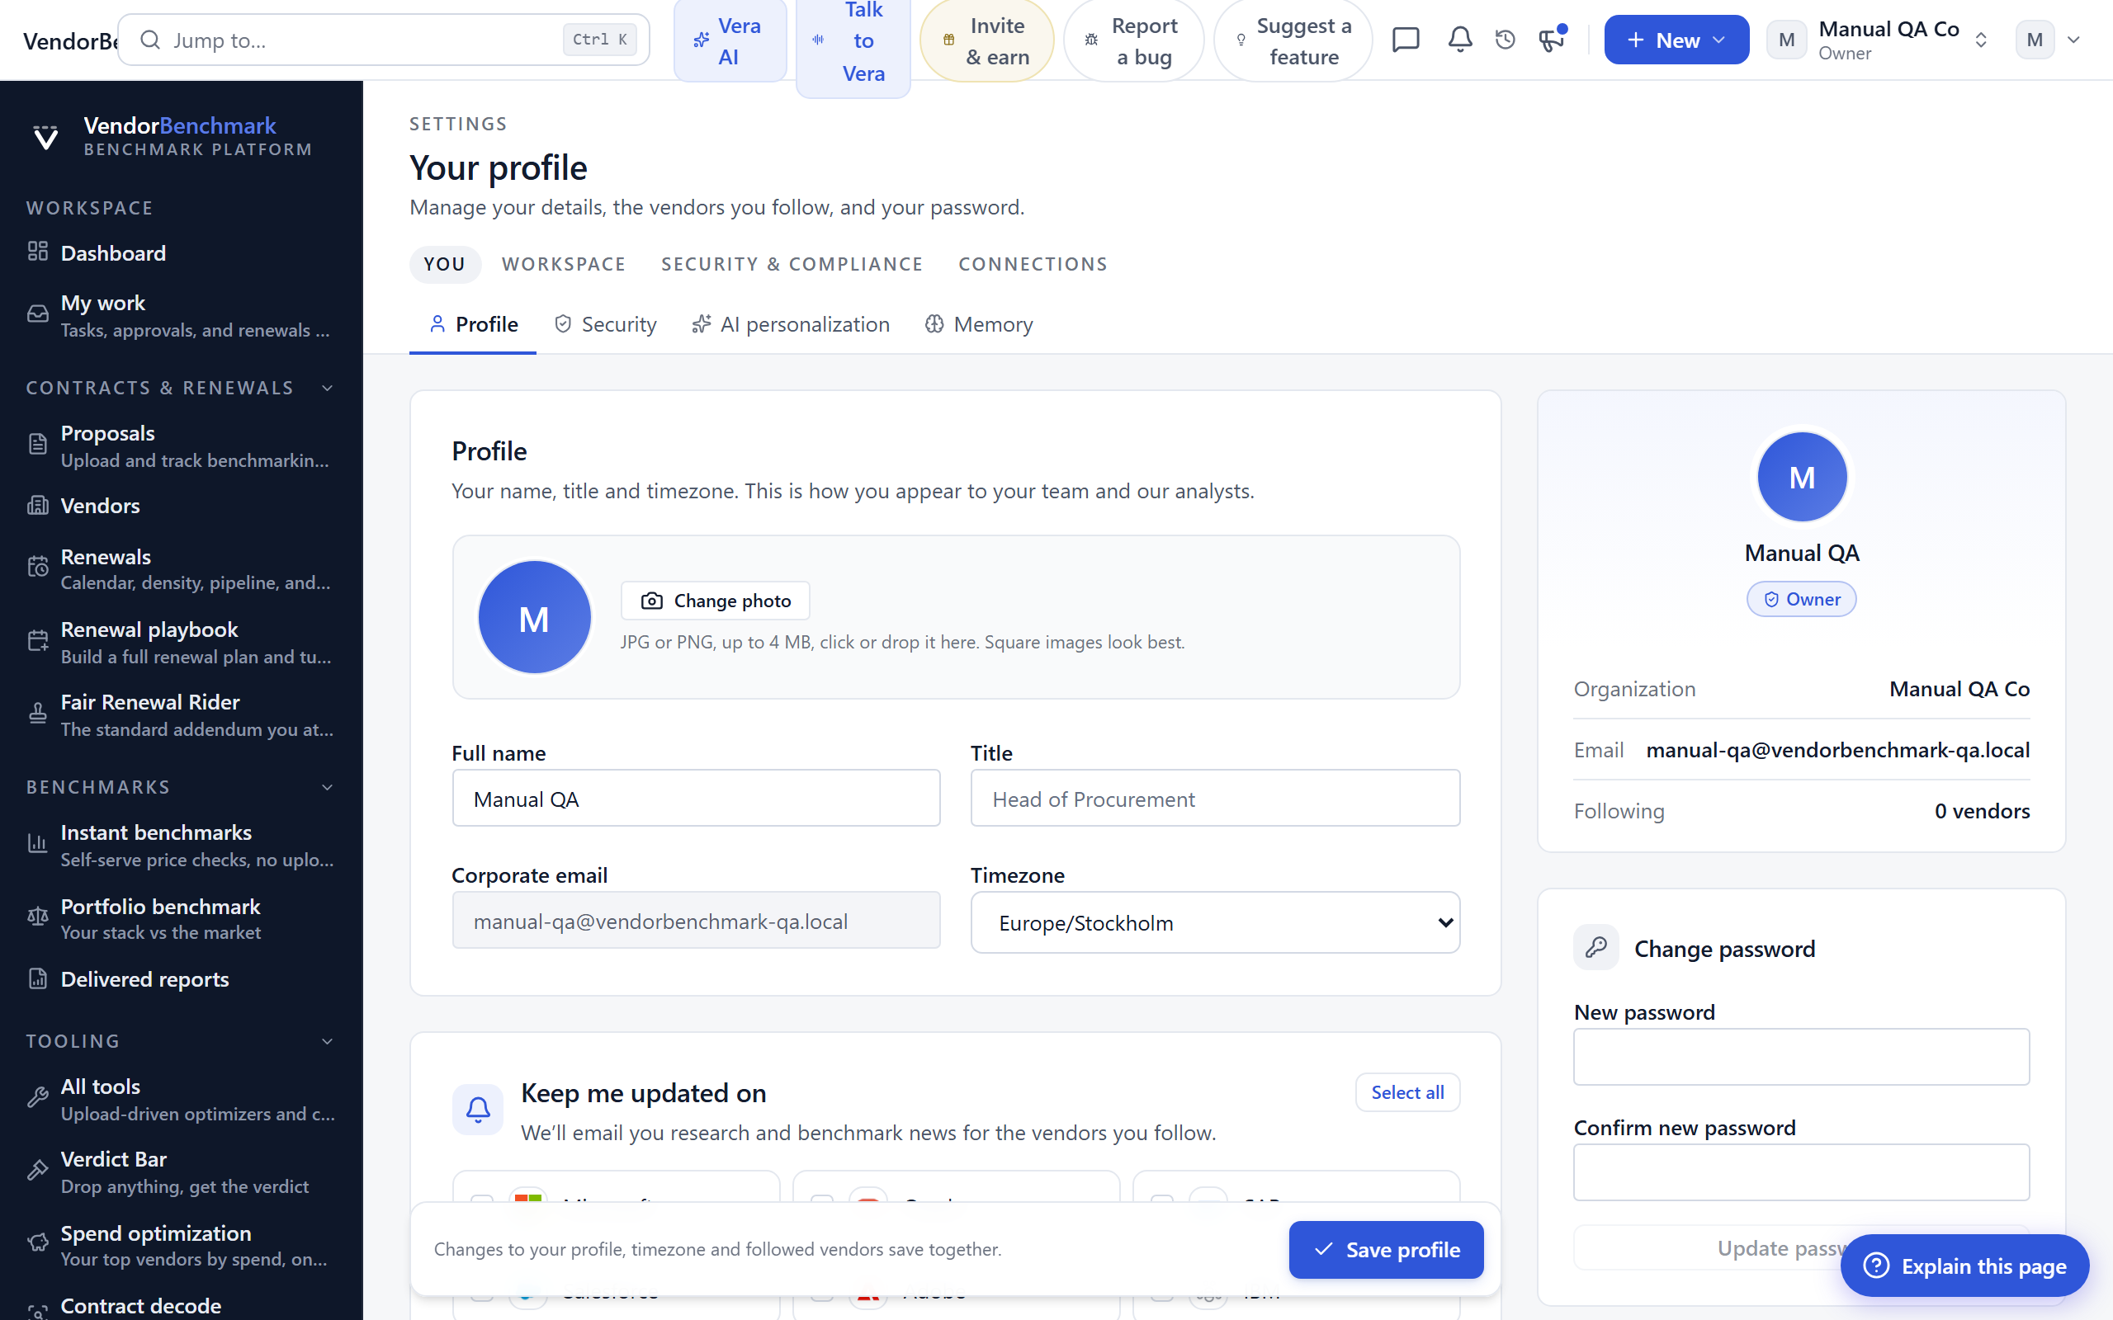Open the New dropdown button
The height and width of the screenshot is (1320, 2113).
[x=1676, y=40]
